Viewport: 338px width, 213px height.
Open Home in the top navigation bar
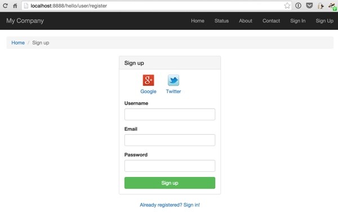[198, 21]
